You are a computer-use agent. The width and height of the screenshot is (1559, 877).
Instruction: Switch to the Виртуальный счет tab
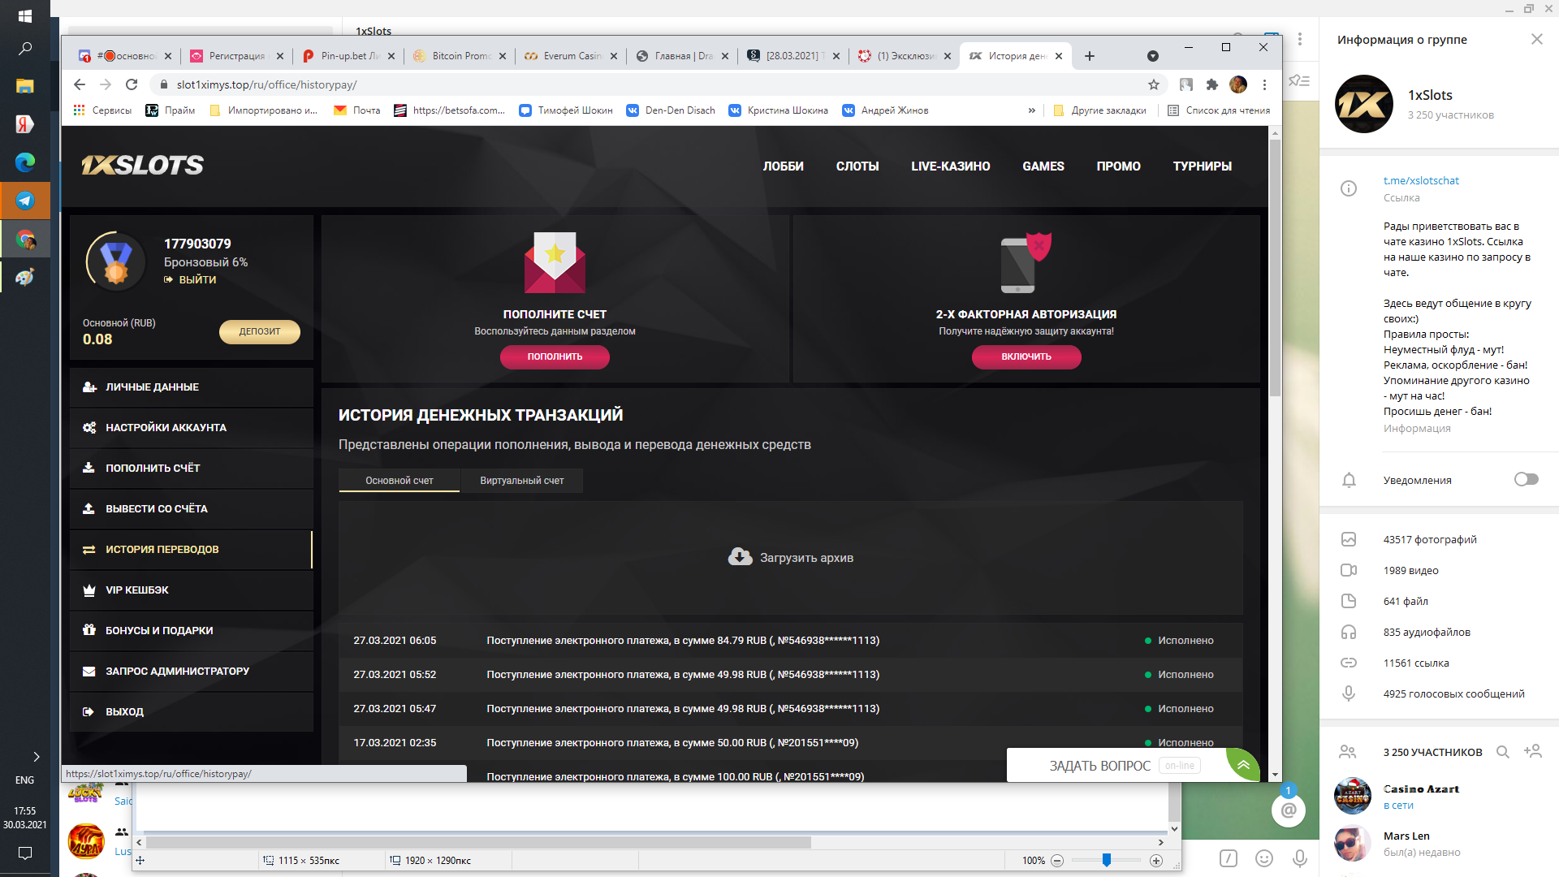521,481
